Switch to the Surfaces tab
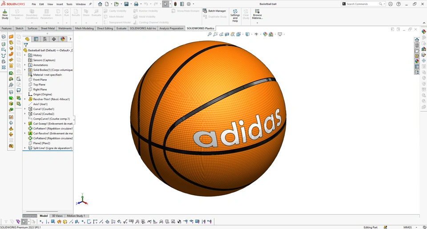The image size is (427, 229). (x=32, y=28)
